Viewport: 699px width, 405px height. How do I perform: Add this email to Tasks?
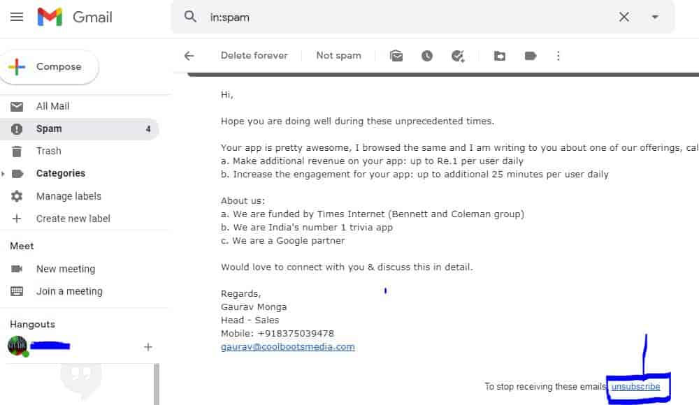(457, 55)
